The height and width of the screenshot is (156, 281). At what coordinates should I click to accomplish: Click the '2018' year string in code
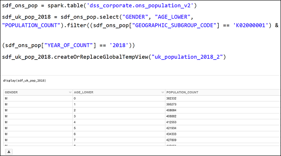coord(119,45)
